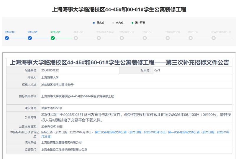Click the 监管部门: field label

pos(31,150)
